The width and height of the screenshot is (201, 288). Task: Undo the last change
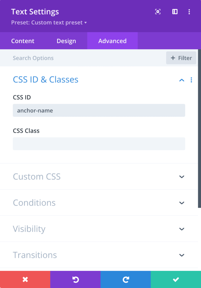click(75, 279)
